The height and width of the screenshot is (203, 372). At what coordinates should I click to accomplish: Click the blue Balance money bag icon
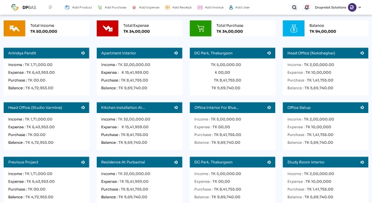[294, 28]
